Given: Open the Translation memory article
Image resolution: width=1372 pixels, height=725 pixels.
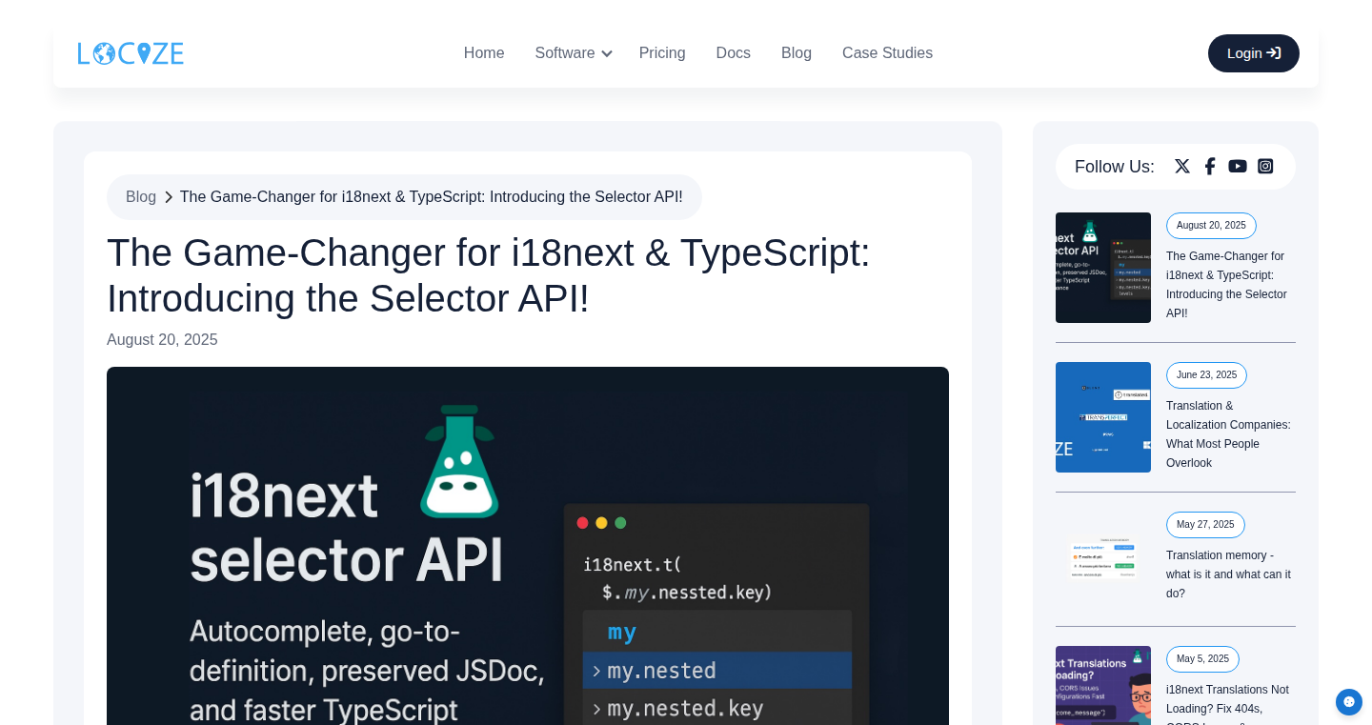Looking at the screenshot, I should (x=1228, y=574).
